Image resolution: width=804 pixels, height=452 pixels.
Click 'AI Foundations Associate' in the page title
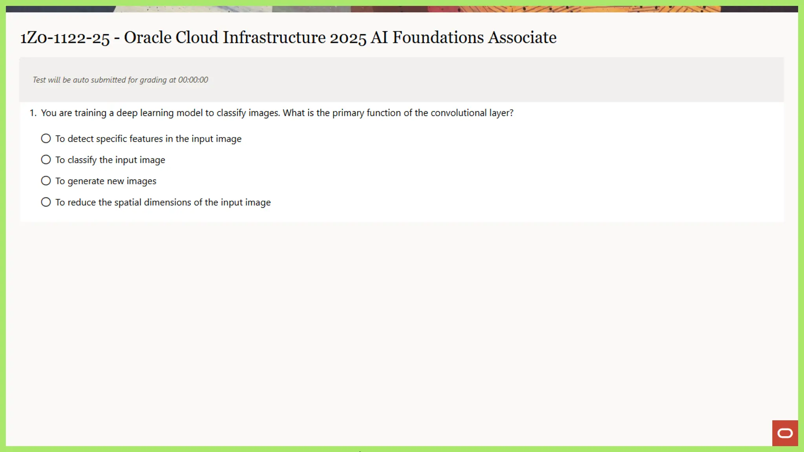pos(463,38)
